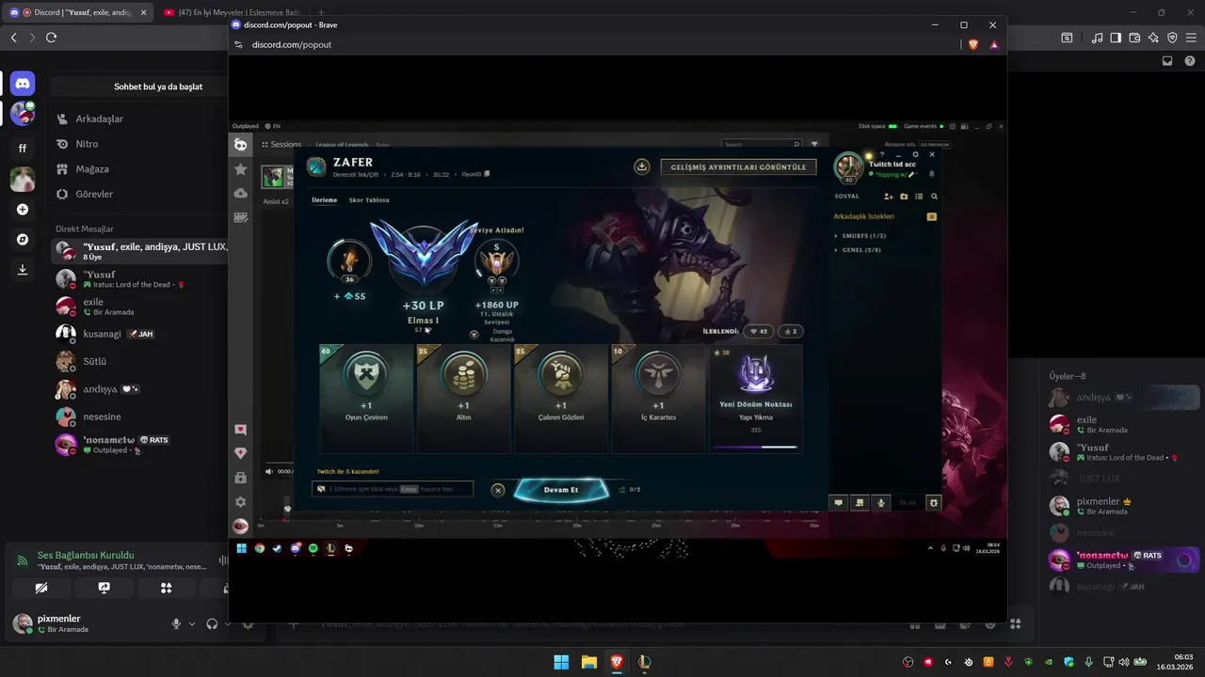The height and width of the screenshot is (677, 1205).
Task: Click 'Gelişmiş Ayrıntıları Görüntüle' button
Action: point(738,166)
